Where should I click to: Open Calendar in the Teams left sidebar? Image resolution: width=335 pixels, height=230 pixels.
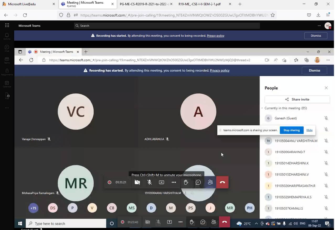(x=7, y=84)
